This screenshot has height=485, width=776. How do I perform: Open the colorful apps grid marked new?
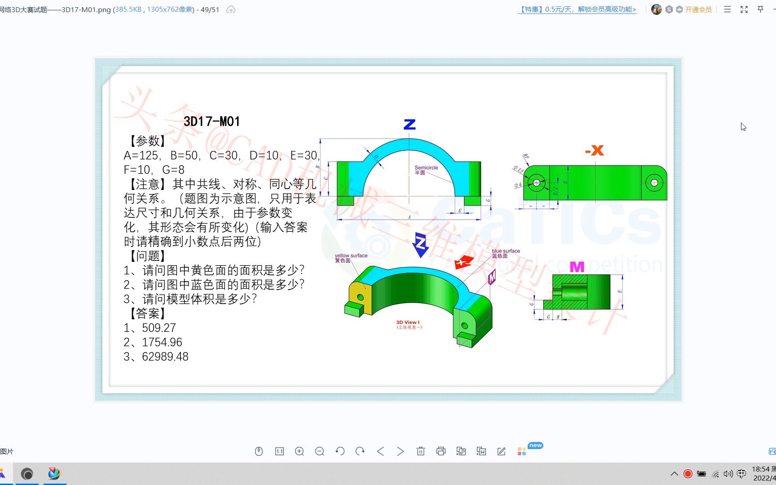pyautogui.click(x=522, y=451)
